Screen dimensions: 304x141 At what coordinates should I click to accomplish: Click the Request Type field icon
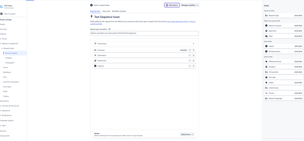pyautogui.click(x=266, y=15)
